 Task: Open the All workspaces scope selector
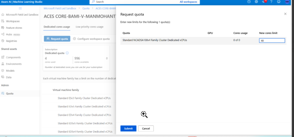(x=188, y=2)
